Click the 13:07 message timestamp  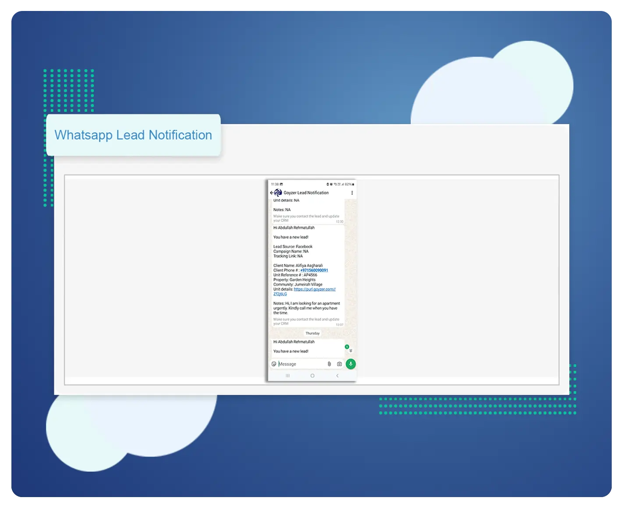click(x=340, y=325)
